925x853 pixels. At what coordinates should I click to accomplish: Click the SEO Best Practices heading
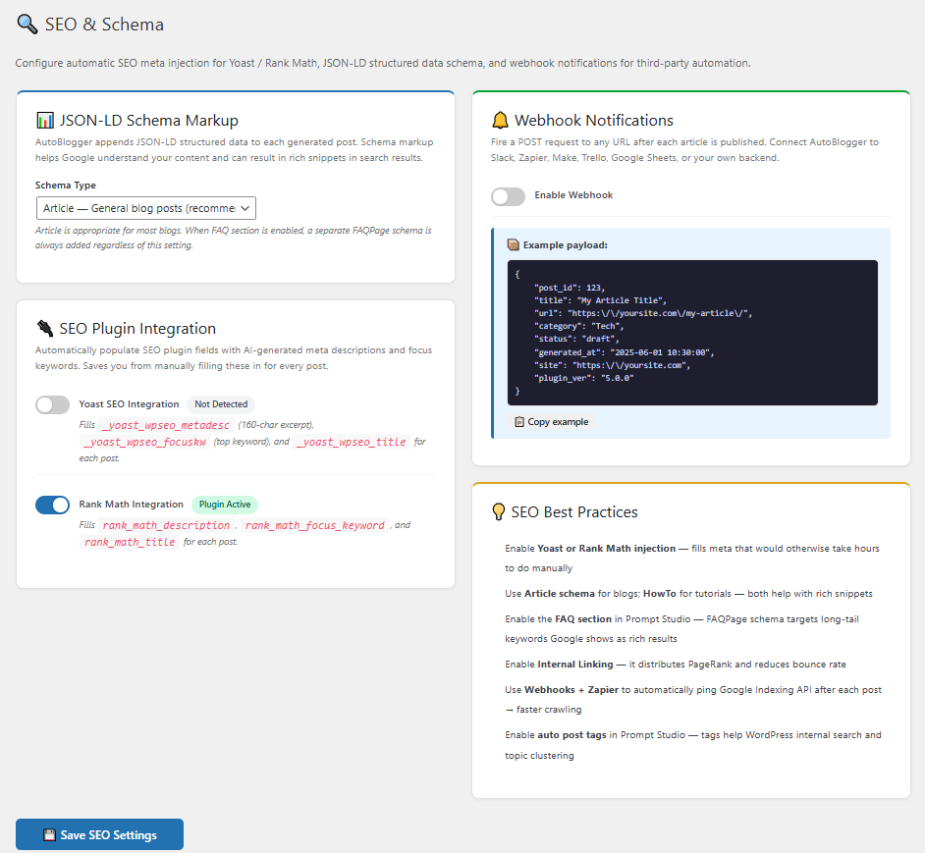coord(574,512)
